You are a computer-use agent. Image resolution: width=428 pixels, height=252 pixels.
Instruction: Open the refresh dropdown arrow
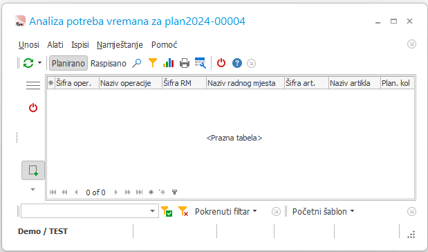[39, 63]
